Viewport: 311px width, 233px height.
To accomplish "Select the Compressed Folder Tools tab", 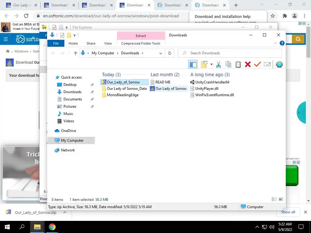I will point(141,43).
